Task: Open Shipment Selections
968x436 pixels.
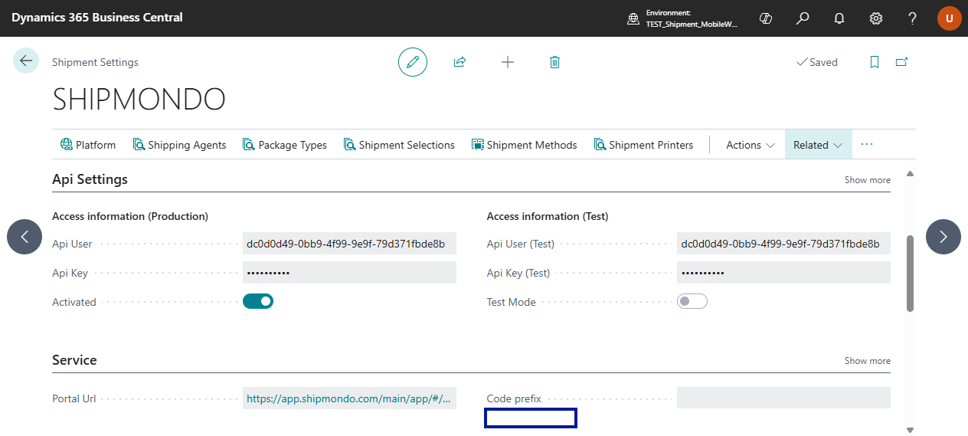Action: pos(399,145)
